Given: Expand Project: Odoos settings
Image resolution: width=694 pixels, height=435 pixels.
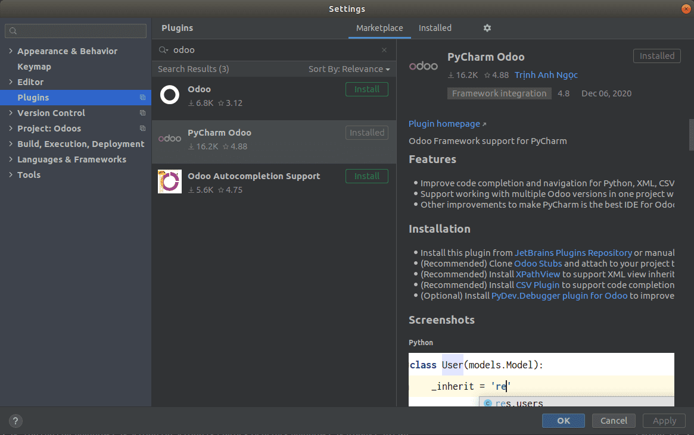Looking at the screenshot, I should (11, 128).
